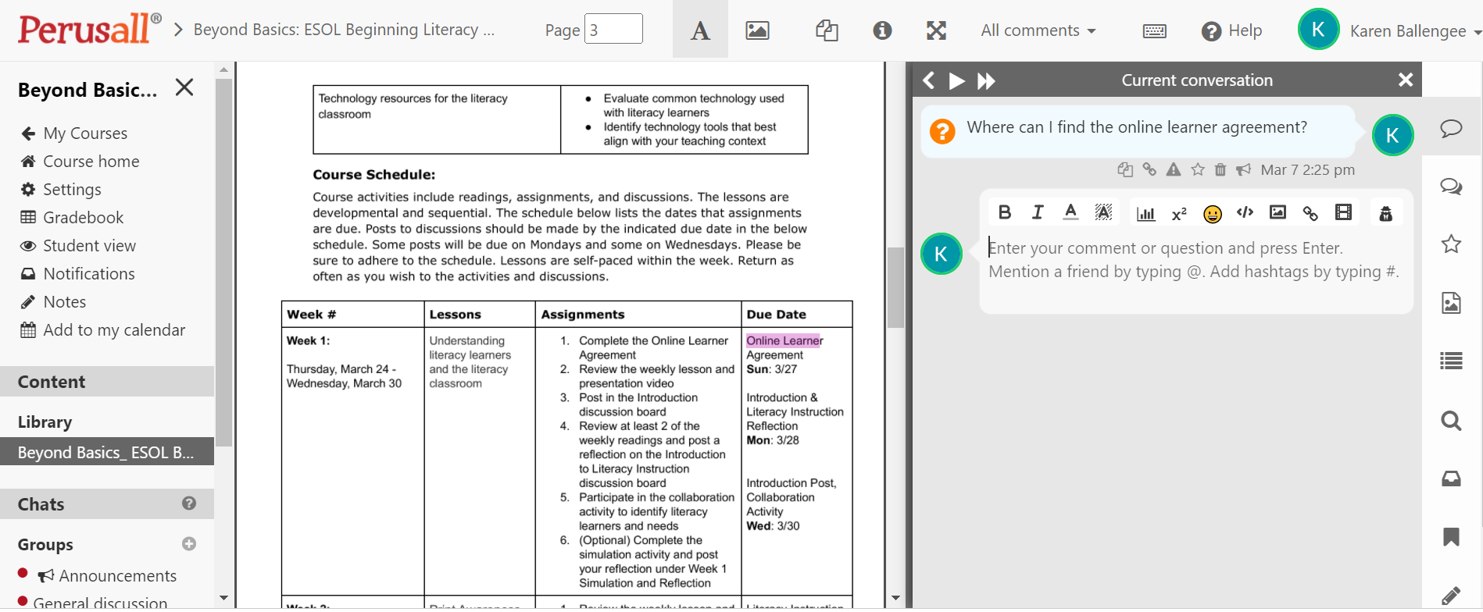Screen dimensions: 1483x612
Task: Insert a code snippet in the comment
Action: point(1245,213)
